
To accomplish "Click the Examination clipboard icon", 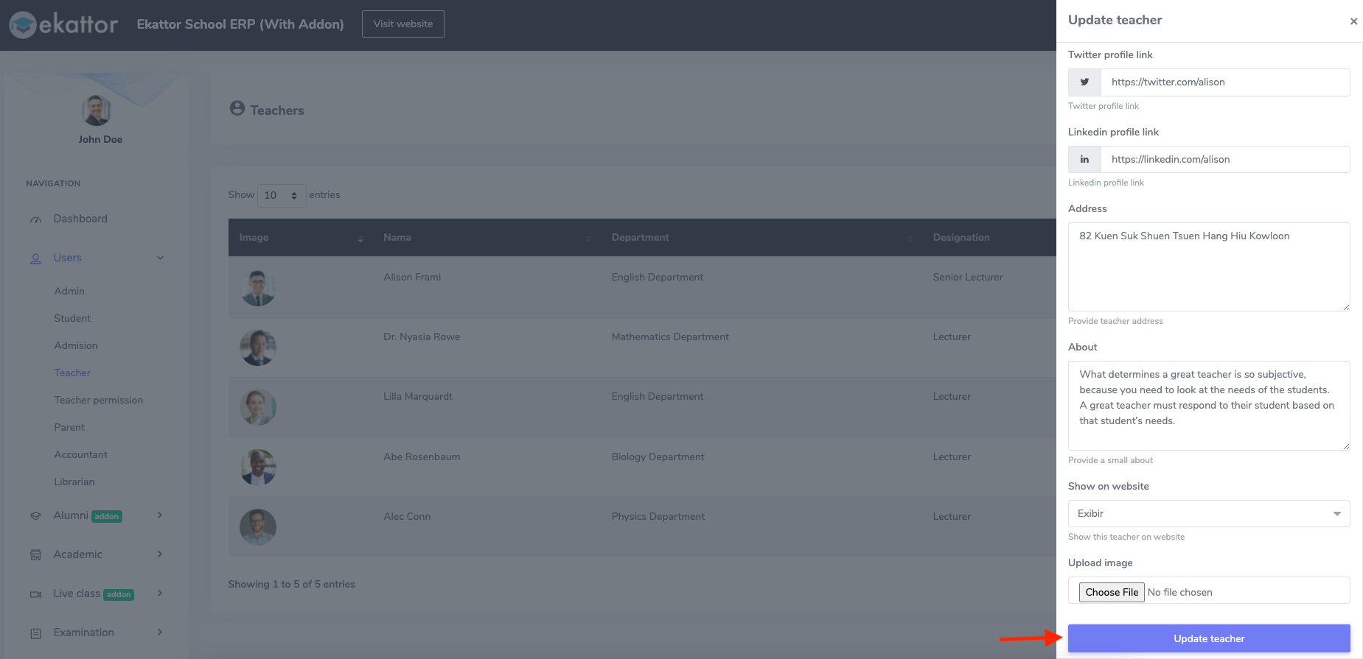I will (x=35, y=633).
